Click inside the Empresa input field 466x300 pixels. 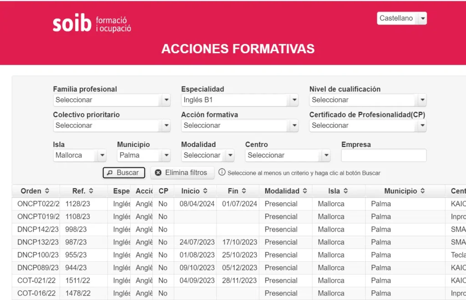384,155
